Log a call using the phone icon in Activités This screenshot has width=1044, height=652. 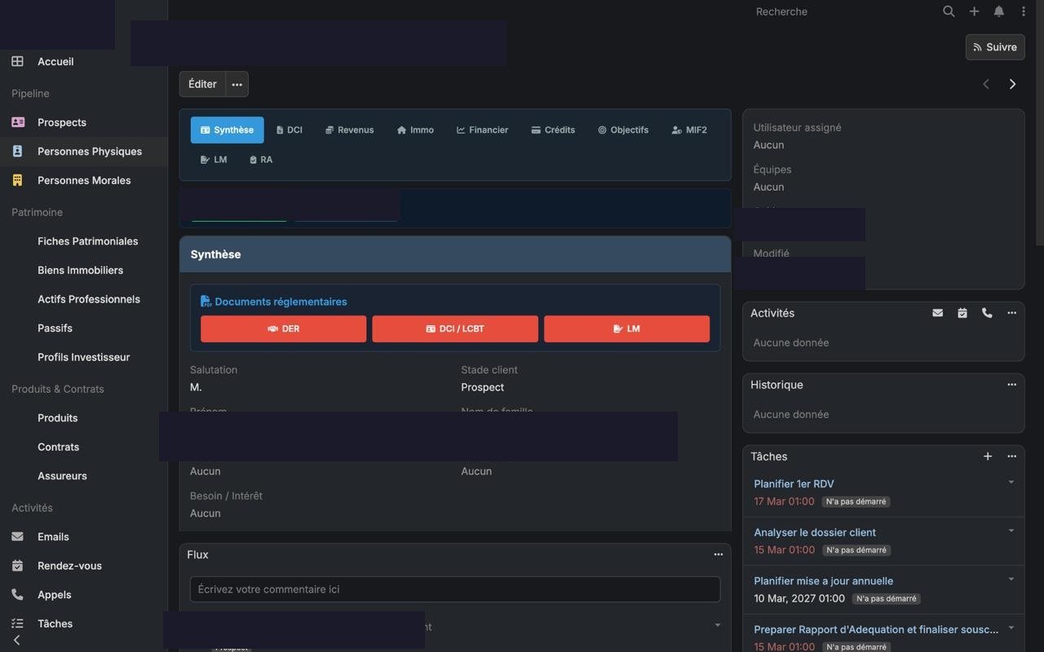point(987,312)
